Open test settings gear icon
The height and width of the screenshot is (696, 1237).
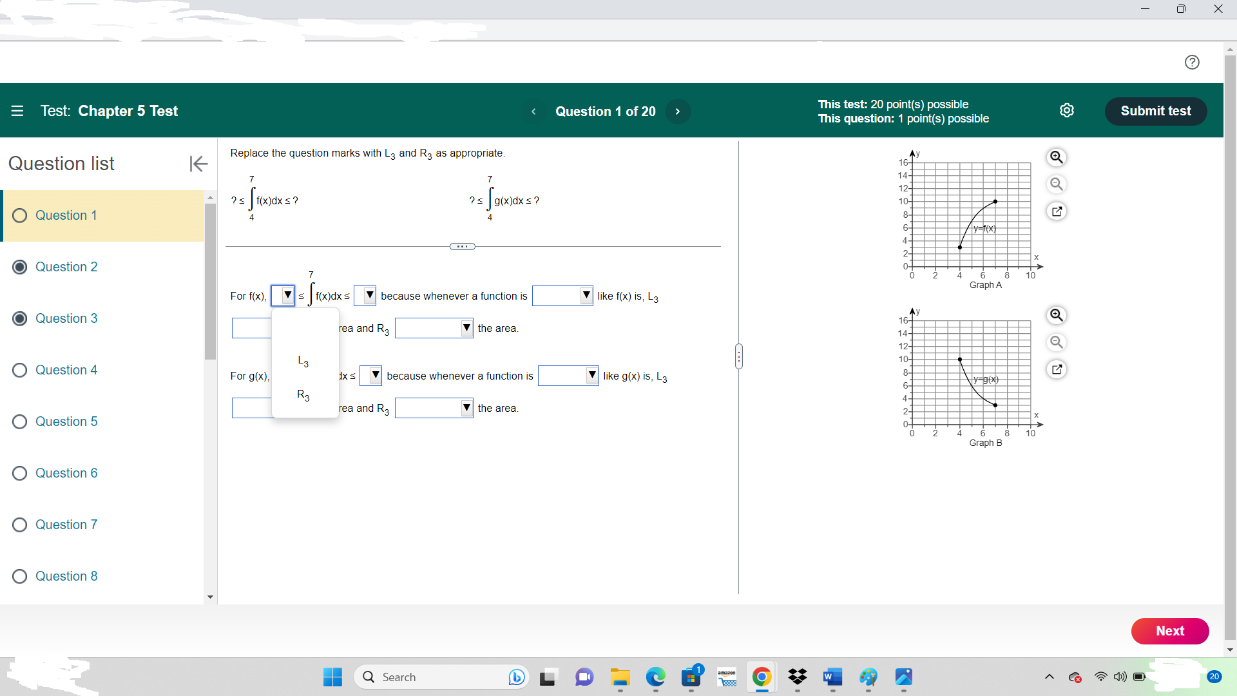click(1067, 110)
